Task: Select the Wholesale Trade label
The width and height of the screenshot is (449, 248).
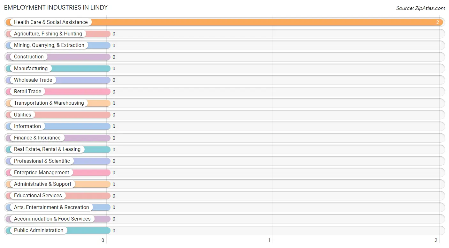Action: pos(33,80)
